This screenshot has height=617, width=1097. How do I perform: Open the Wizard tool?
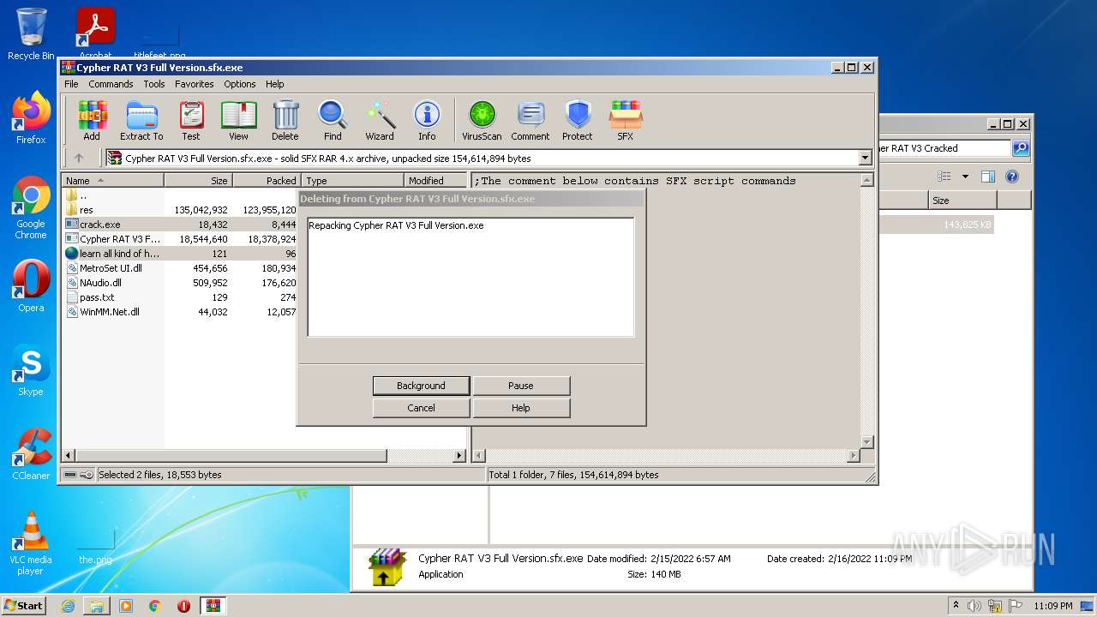click(380, 120)
